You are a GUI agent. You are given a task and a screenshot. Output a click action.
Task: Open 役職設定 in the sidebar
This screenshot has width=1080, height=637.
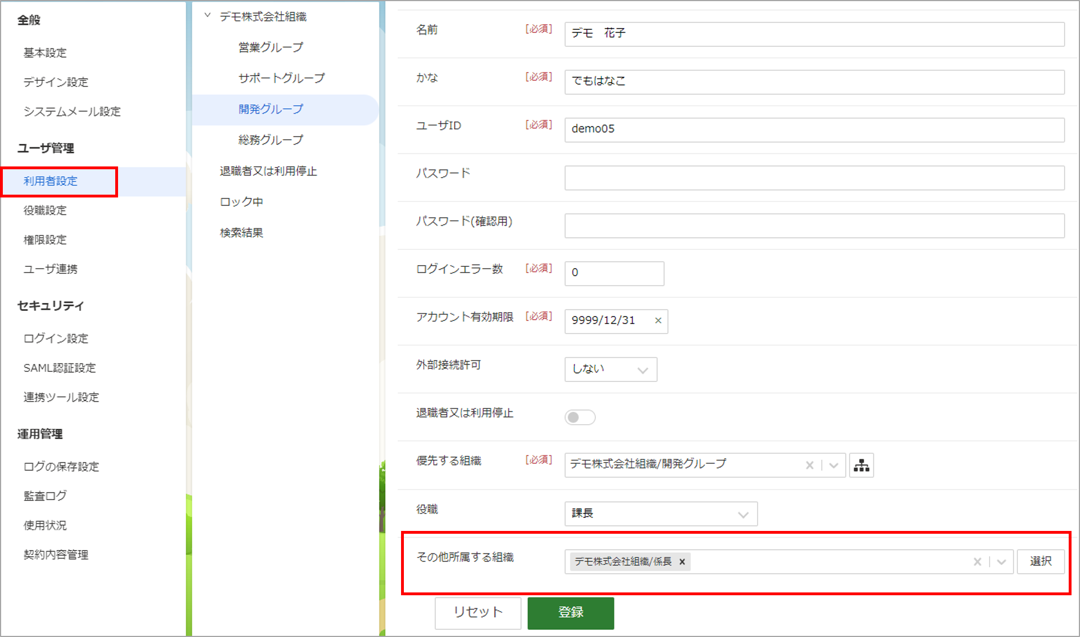point(45,210)
